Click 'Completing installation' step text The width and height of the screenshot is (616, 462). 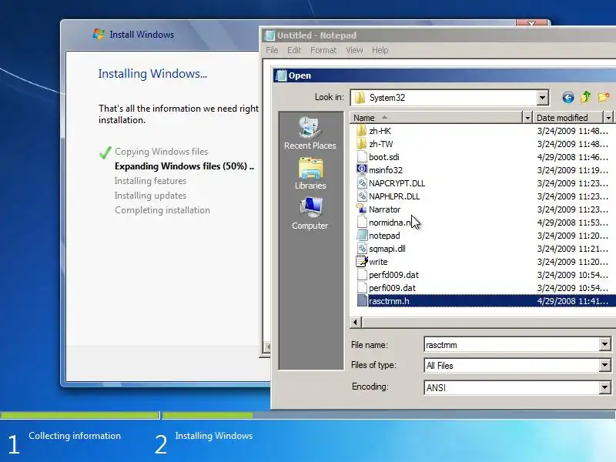click(x=162, y=210)
